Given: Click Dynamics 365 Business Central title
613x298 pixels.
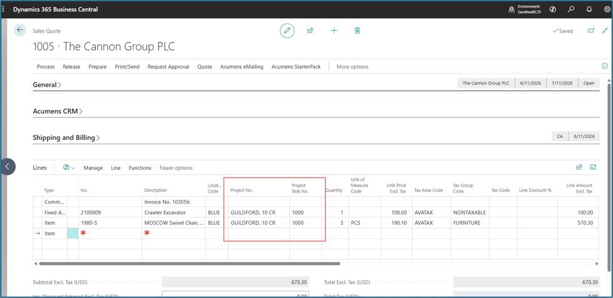Looking at the screenshot, I should (55, 9).
